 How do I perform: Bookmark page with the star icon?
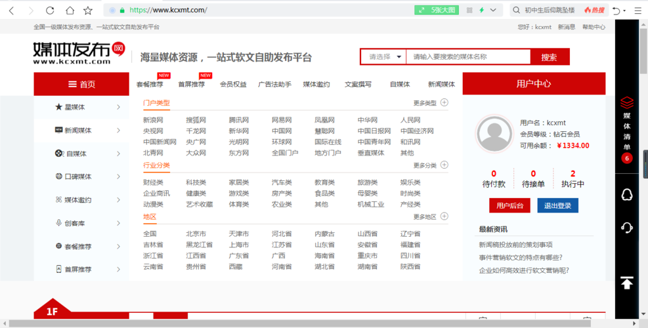[x=88, y=10]
